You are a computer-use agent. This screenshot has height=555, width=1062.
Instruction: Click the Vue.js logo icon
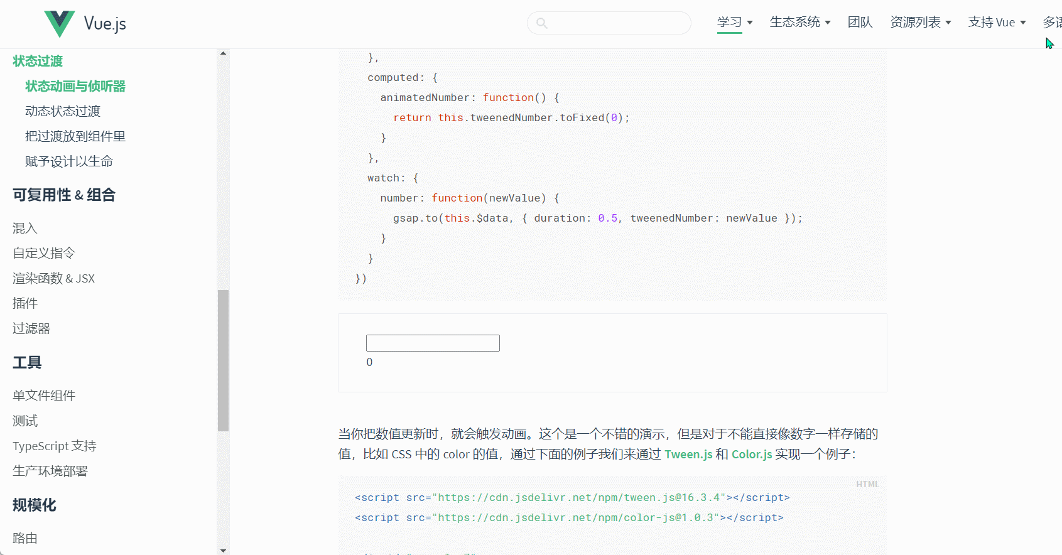[x=60, y=24]
